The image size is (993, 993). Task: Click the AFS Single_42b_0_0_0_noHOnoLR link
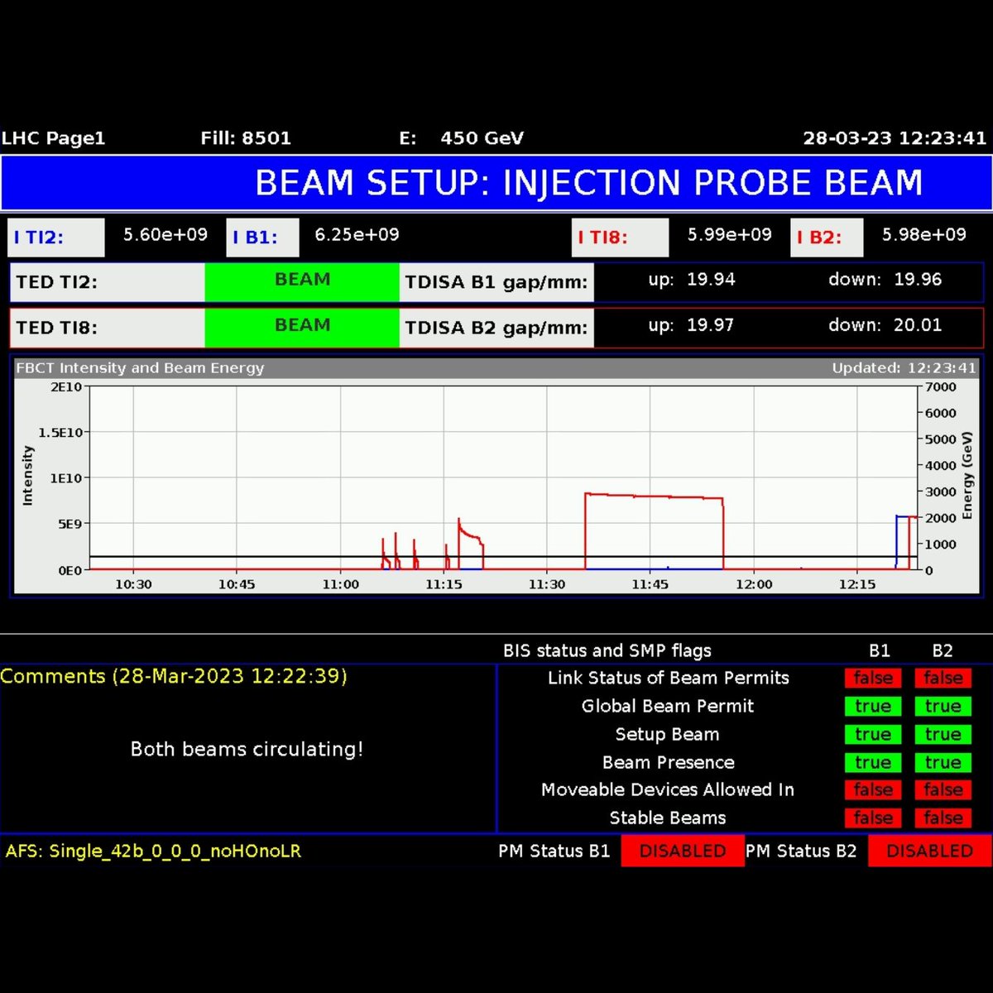pyautogui.click(x=151, y=851)
